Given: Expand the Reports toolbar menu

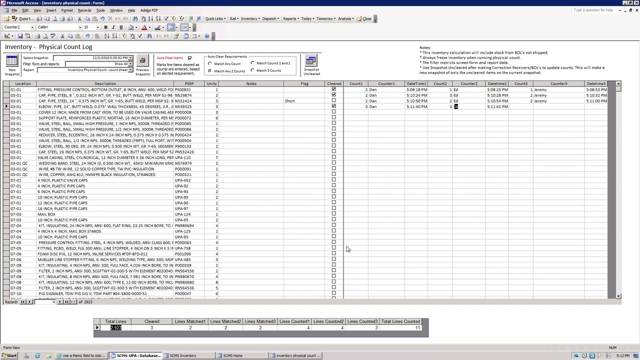Looking at the screenshot, I should pyautogui.click(x=291, y=18).
